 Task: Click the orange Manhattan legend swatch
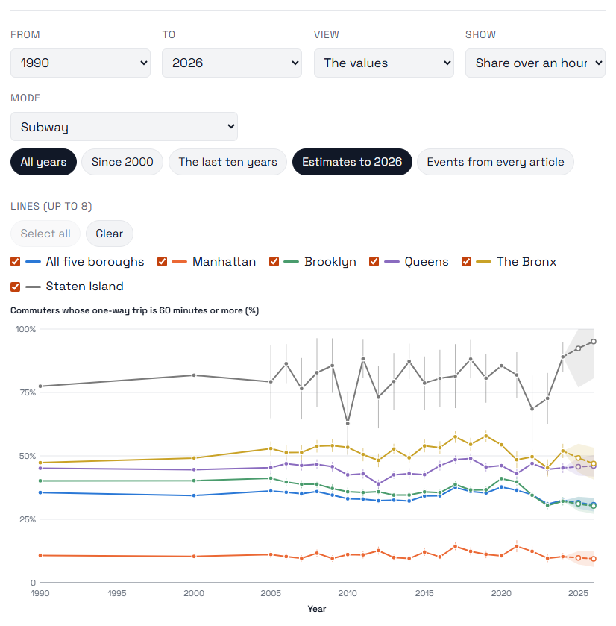tap(180, 262)
